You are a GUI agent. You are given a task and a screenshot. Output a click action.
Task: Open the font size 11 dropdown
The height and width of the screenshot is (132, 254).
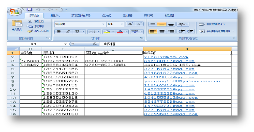click(x=122, y=24)
